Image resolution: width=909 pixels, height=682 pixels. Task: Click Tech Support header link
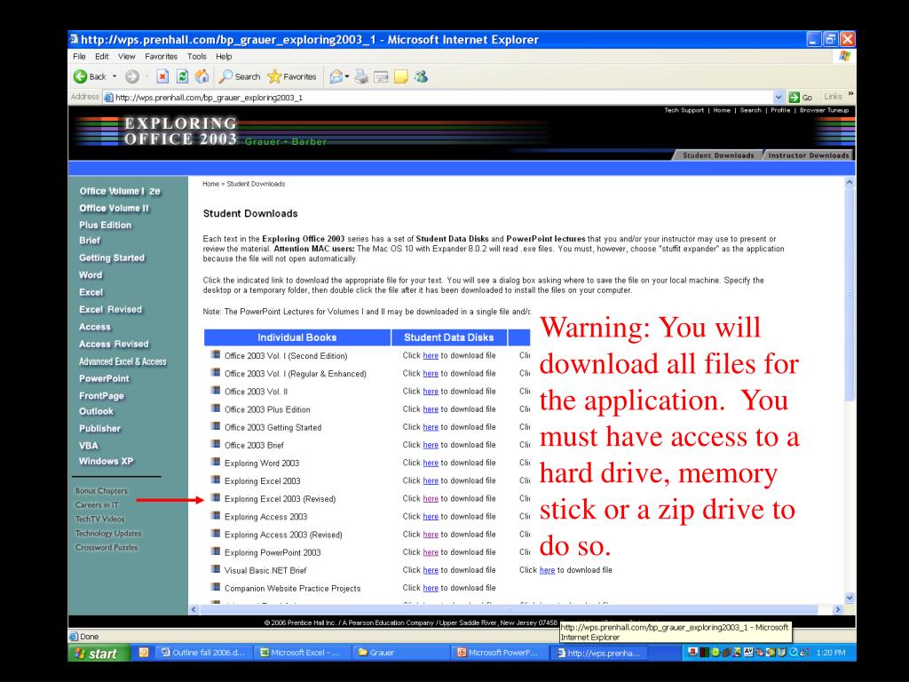pyautogui.click(x=684, y=110)
